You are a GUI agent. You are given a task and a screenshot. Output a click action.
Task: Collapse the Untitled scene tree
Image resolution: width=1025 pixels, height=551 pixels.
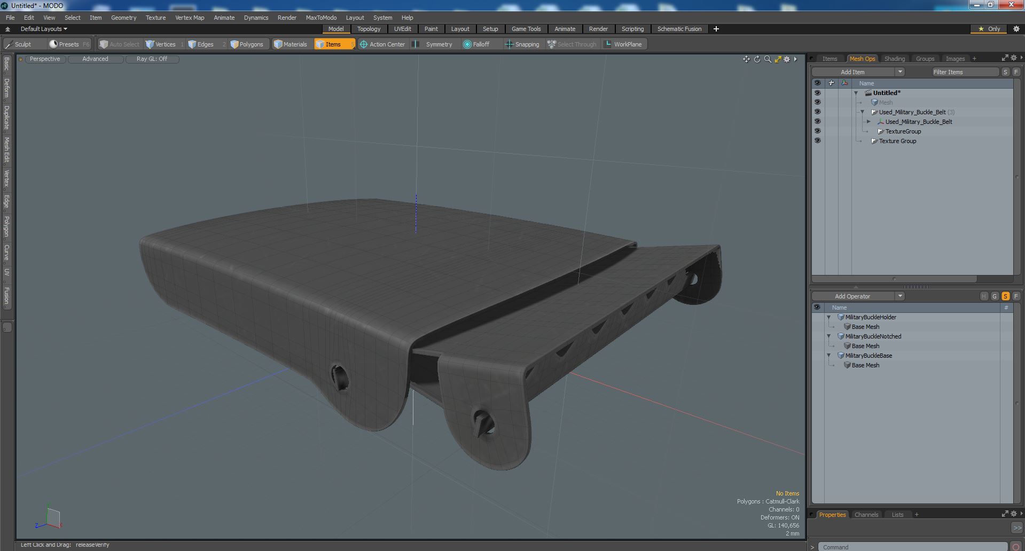tap(856, 93)
